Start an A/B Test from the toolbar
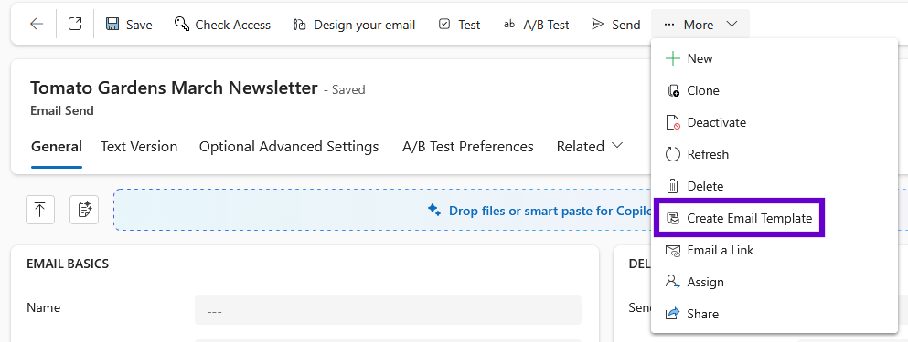This screenshot has height=342, width=908. 536,25
